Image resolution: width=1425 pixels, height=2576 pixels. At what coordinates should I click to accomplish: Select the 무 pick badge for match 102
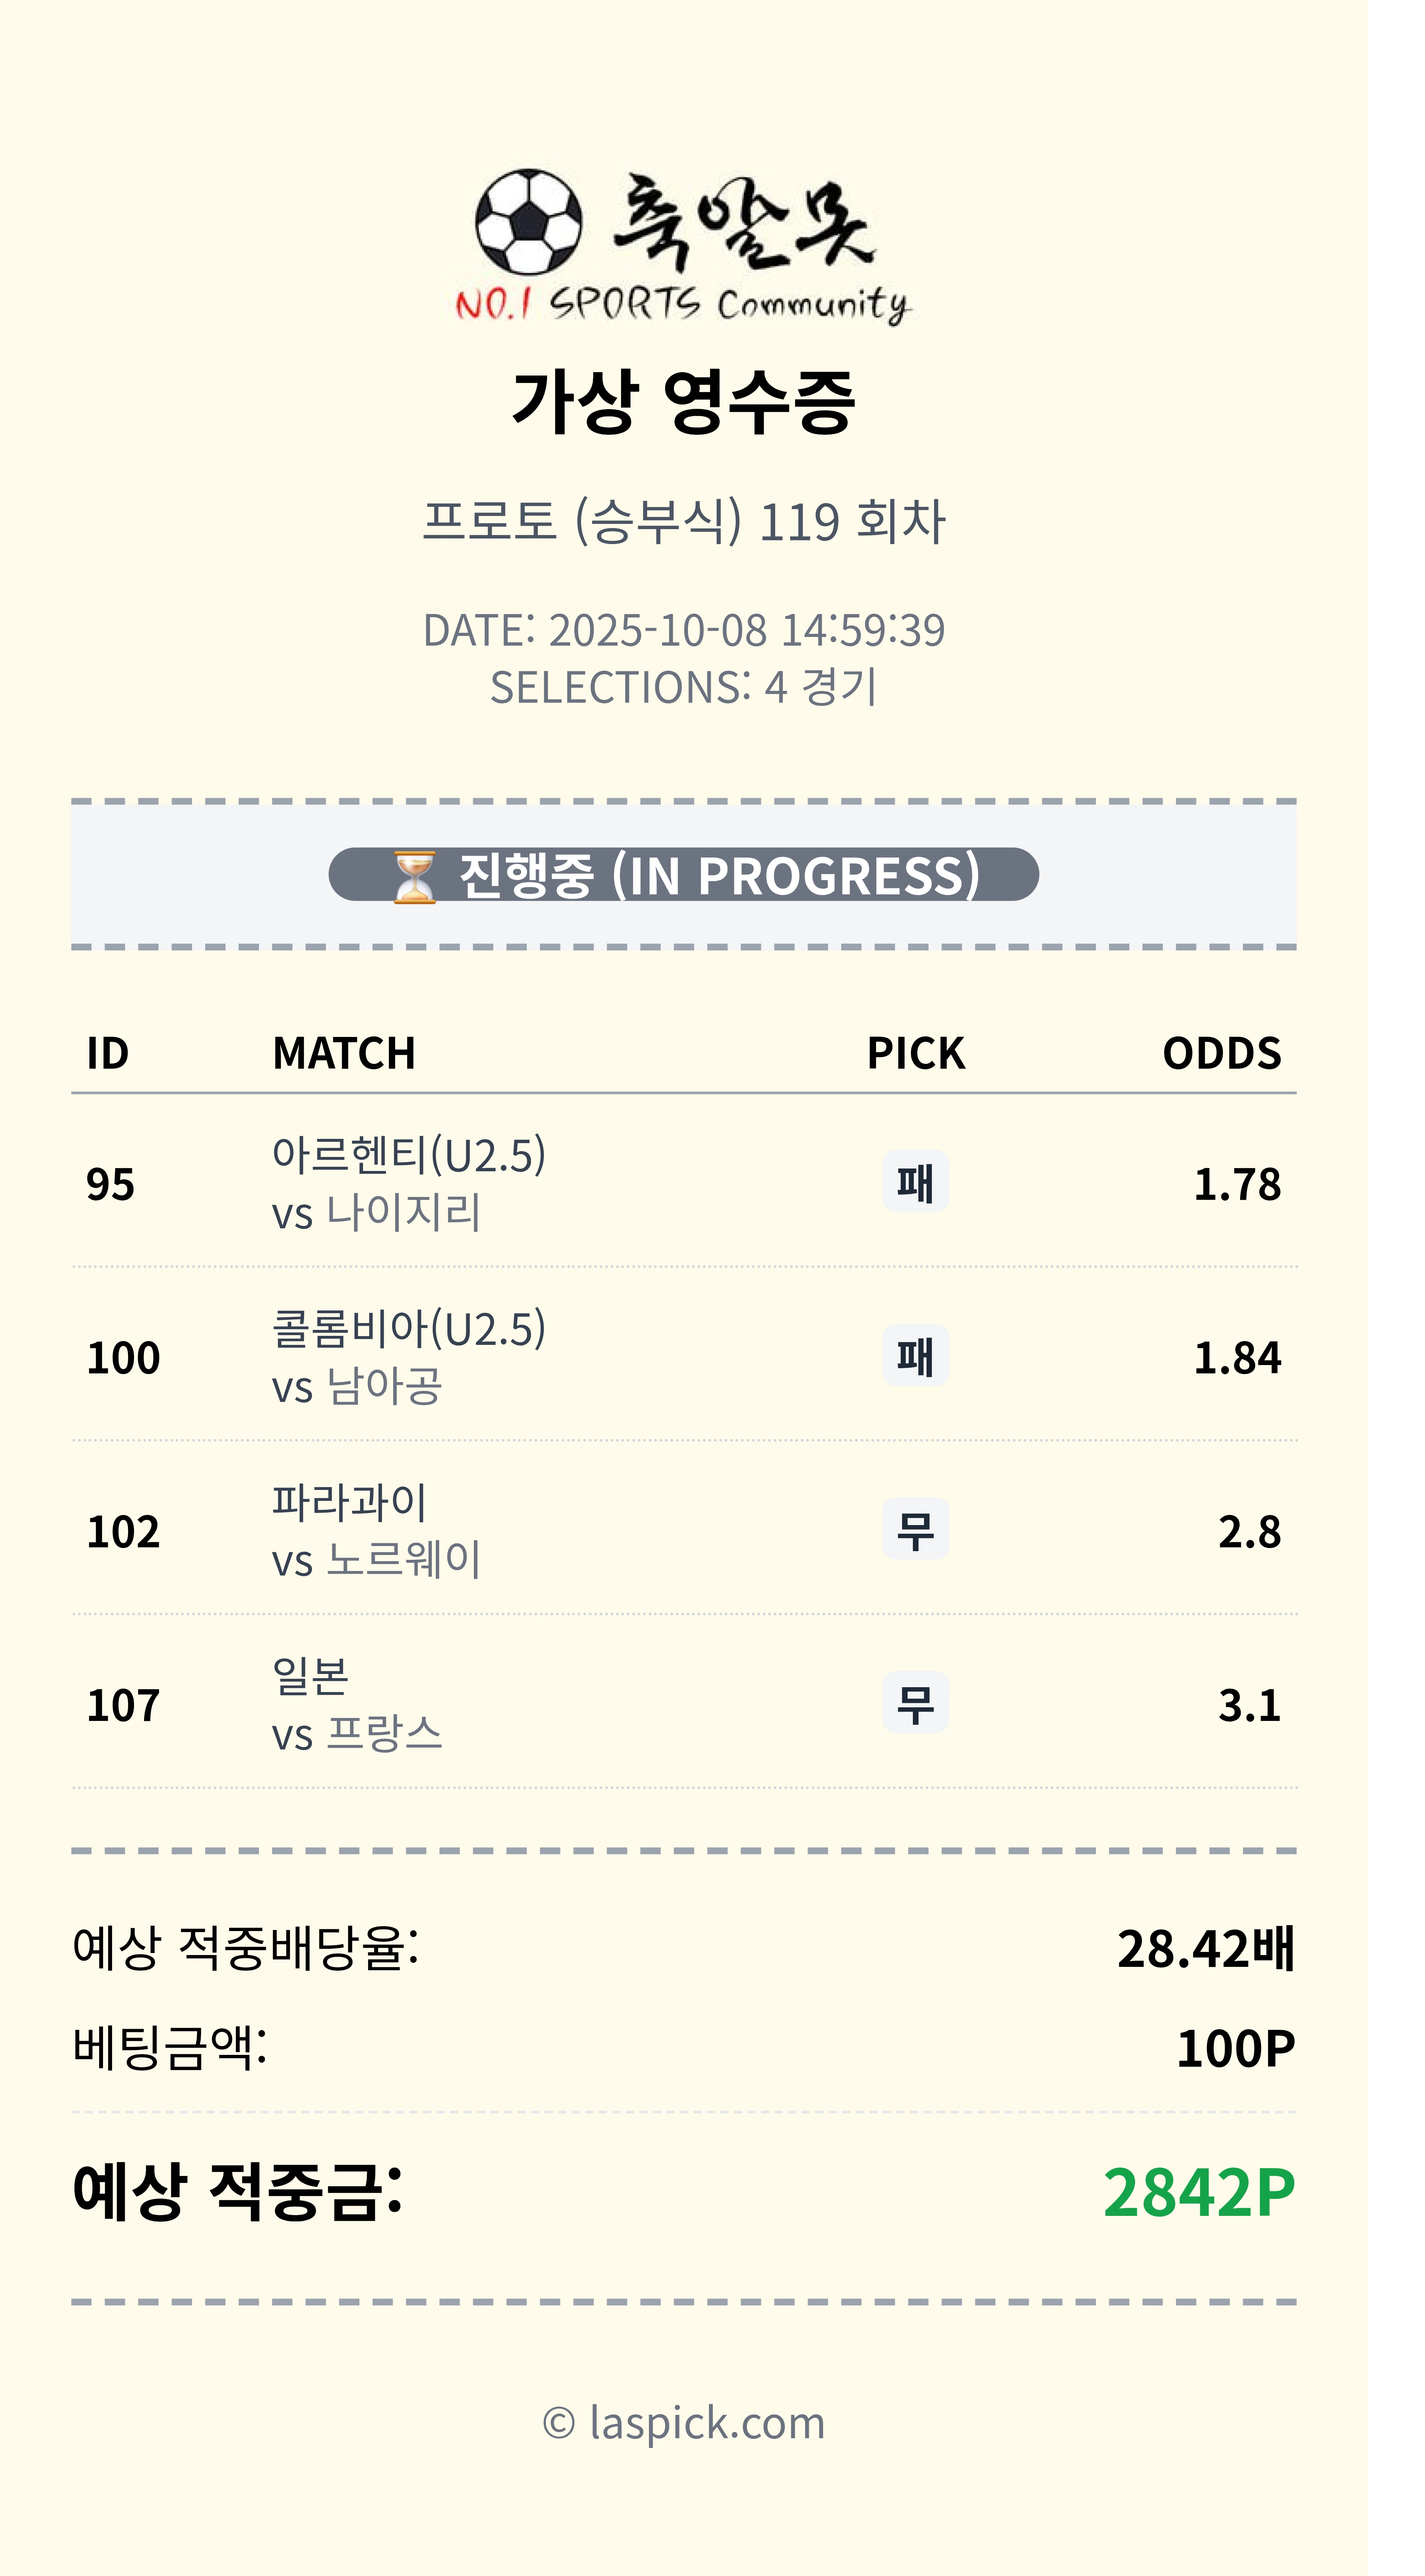click(x=915, y=1530)
